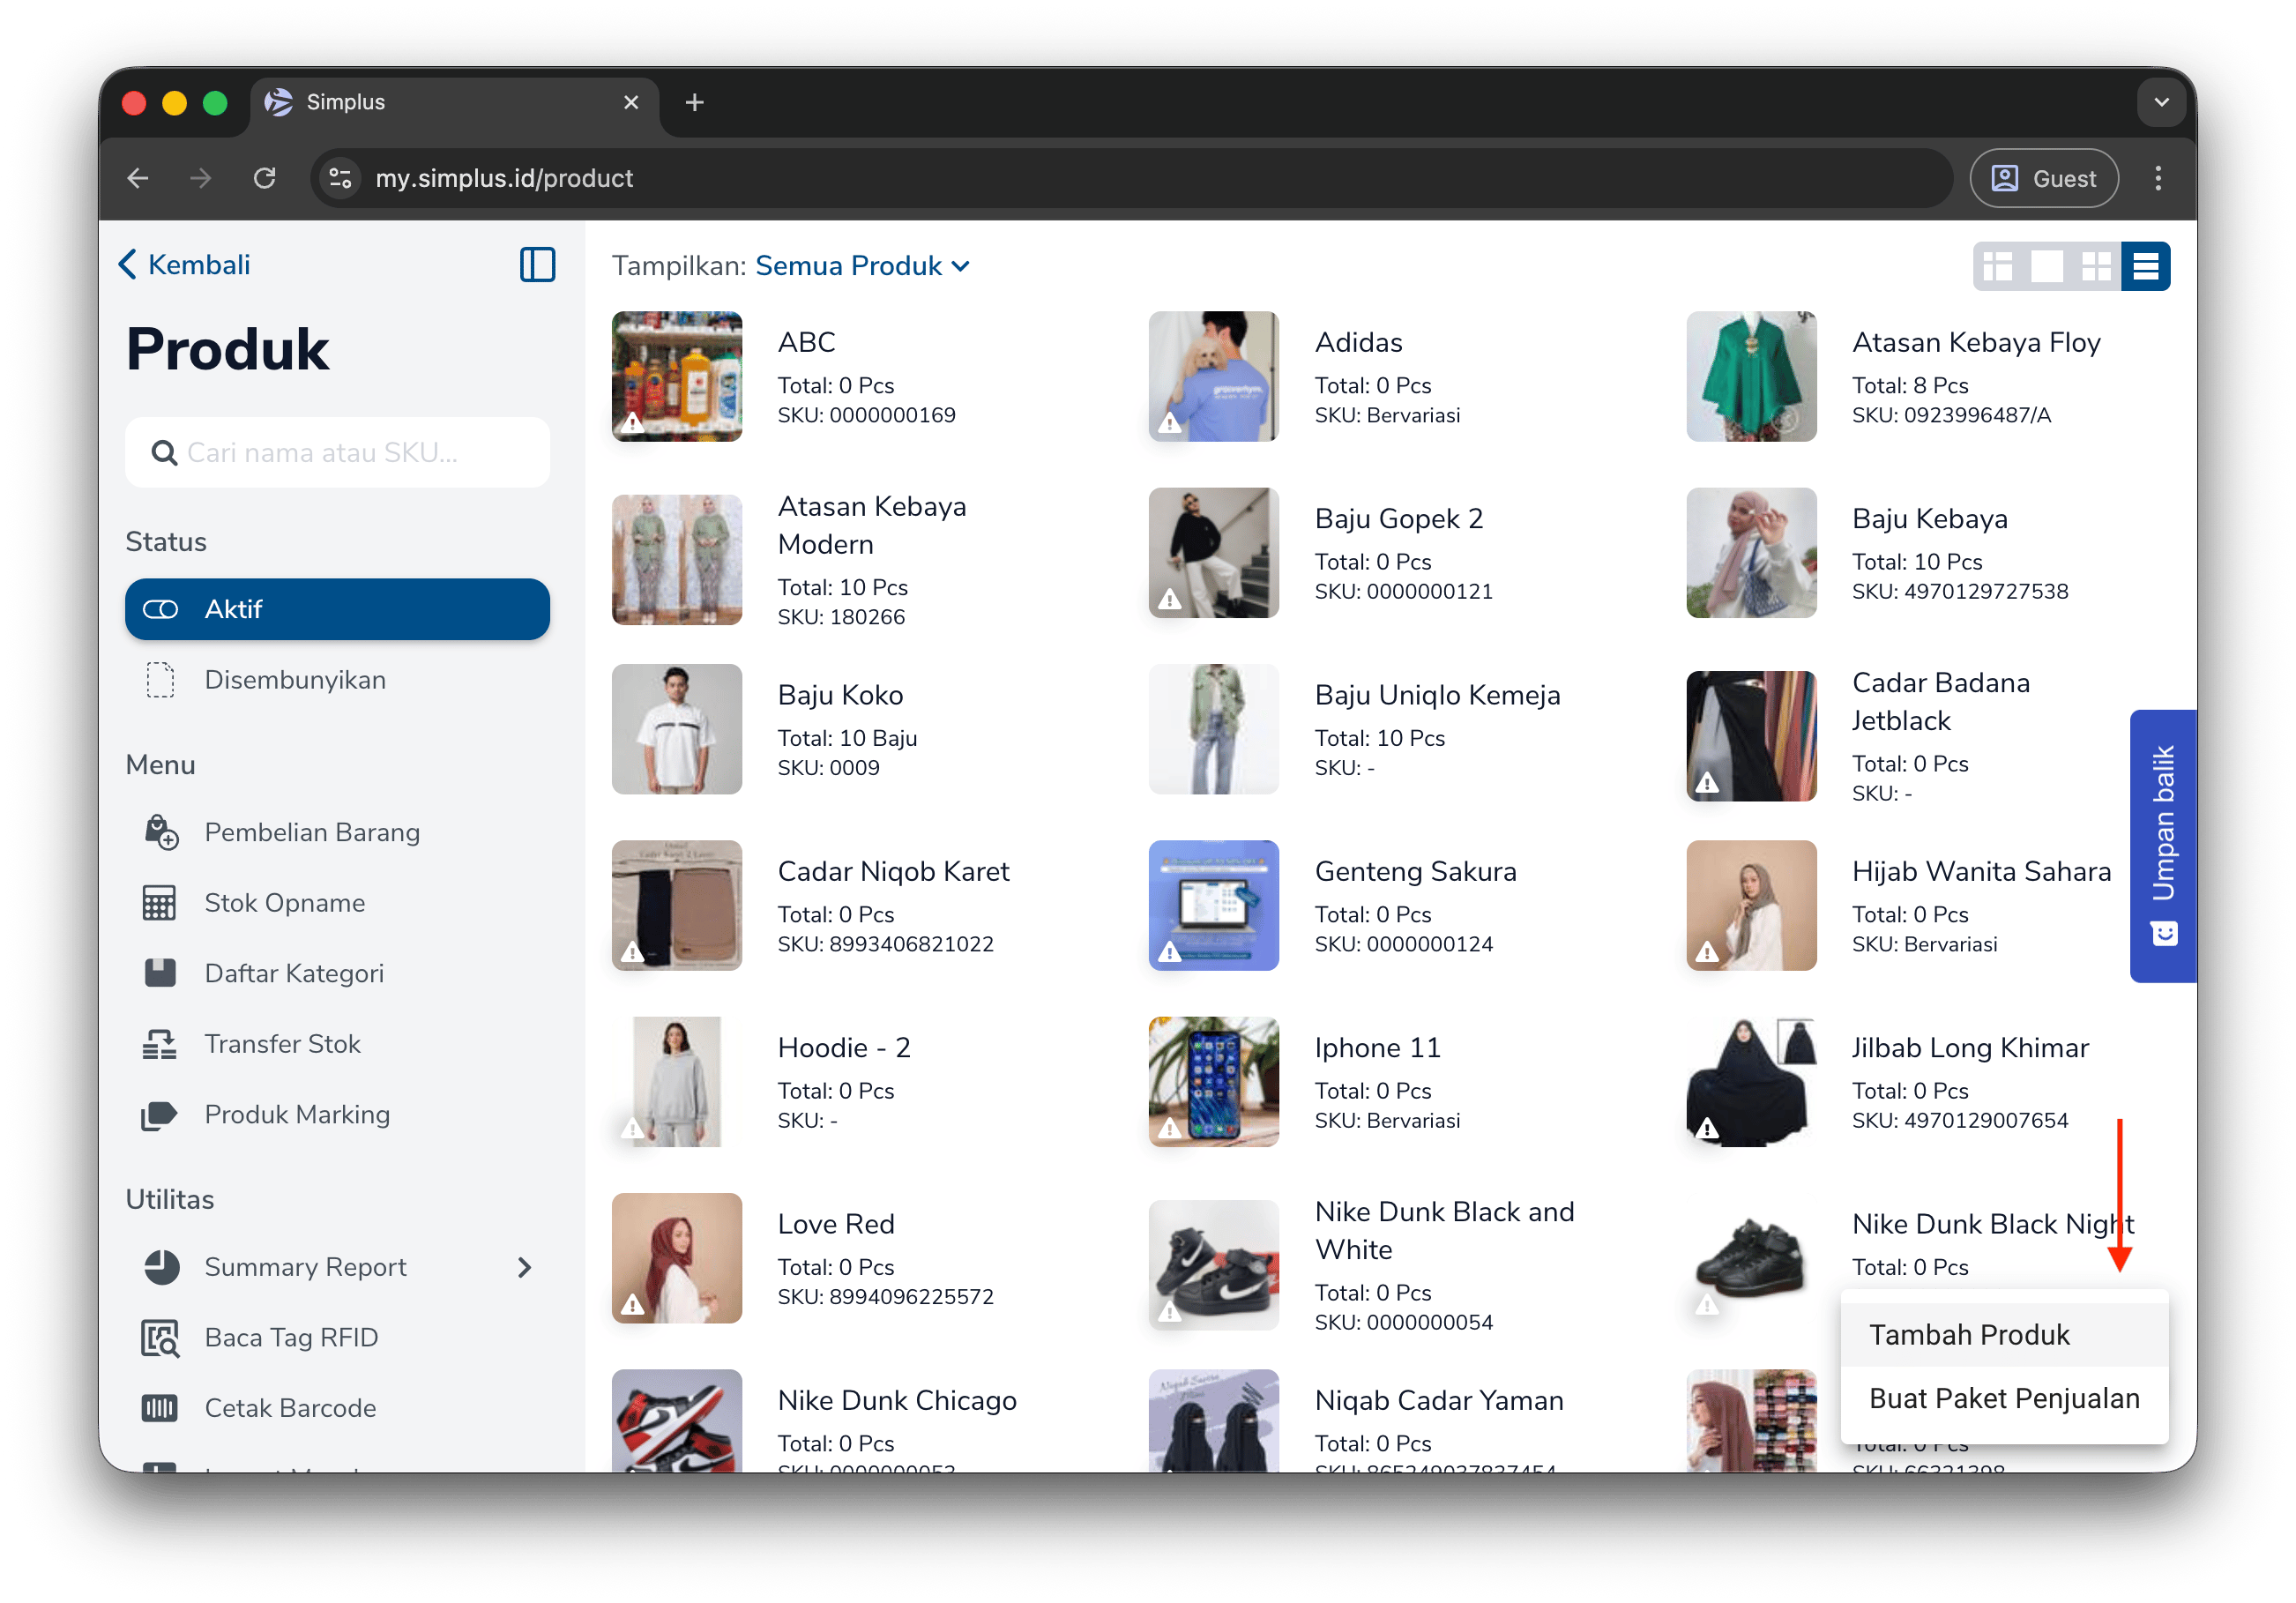Viewport: 2296px width, 1603px height.
Task: Click the address bar URL
Action: 504,178
